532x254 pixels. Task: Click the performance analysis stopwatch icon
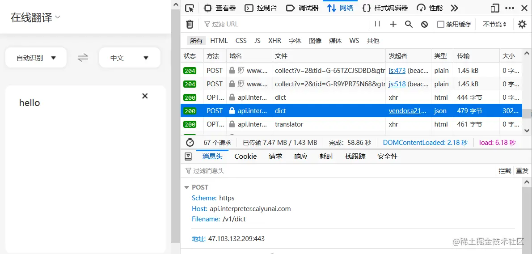(x=190, y=143)
